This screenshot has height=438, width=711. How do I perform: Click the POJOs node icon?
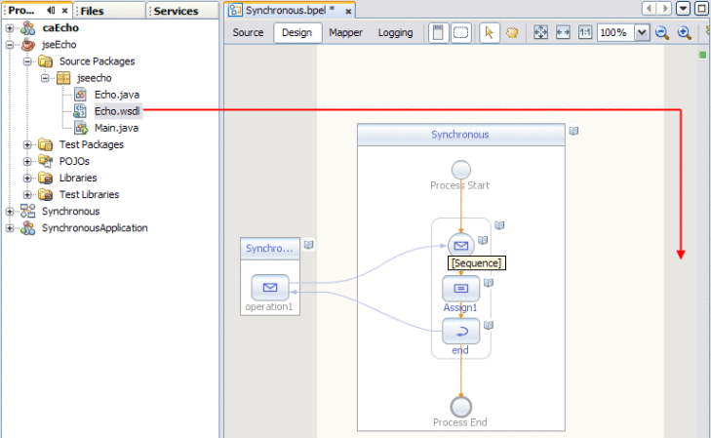45,161
